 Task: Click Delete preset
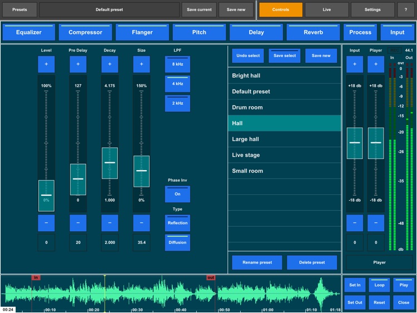point(312,262)
